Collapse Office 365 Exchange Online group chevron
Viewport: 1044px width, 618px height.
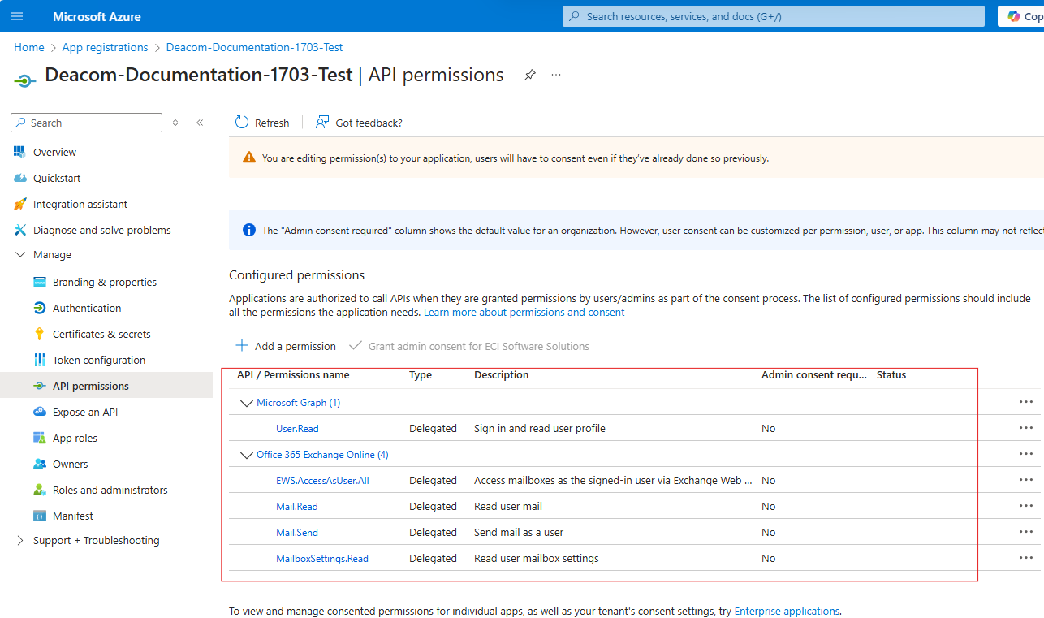tap(246, 455)
